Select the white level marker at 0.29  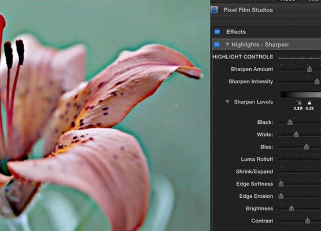click(x=309, y=102)
